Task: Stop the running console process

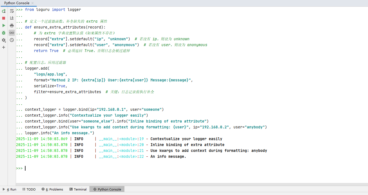Action: click(4, 18)
